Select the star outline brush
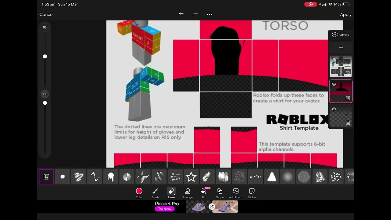Screen dimensions: 391x220 pos(191,177)
